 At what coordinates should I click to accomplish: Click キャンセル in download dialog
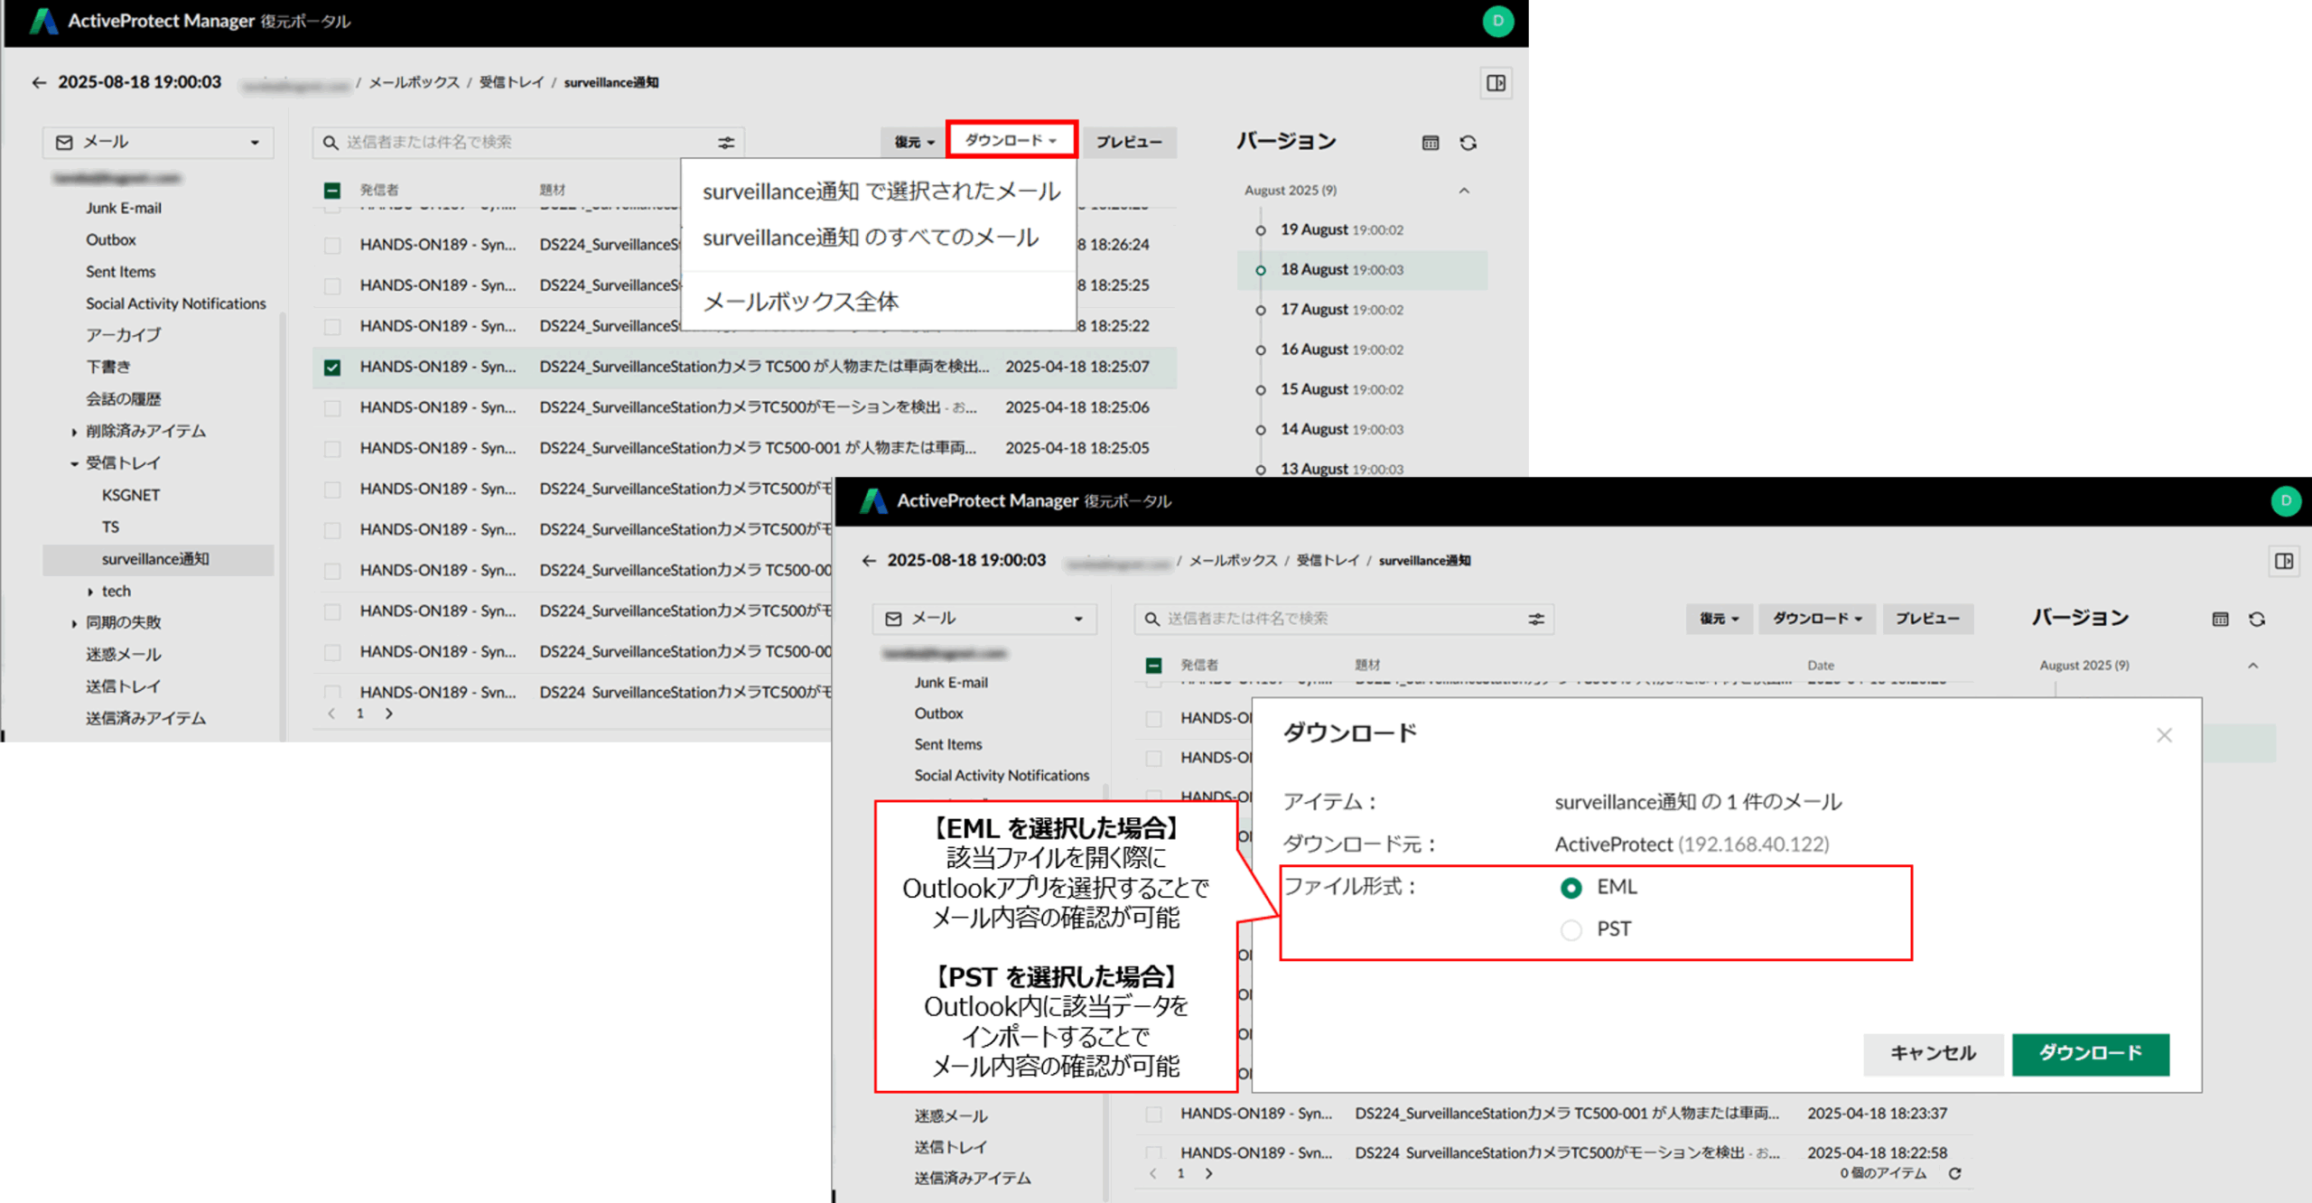(1933, 1054)
